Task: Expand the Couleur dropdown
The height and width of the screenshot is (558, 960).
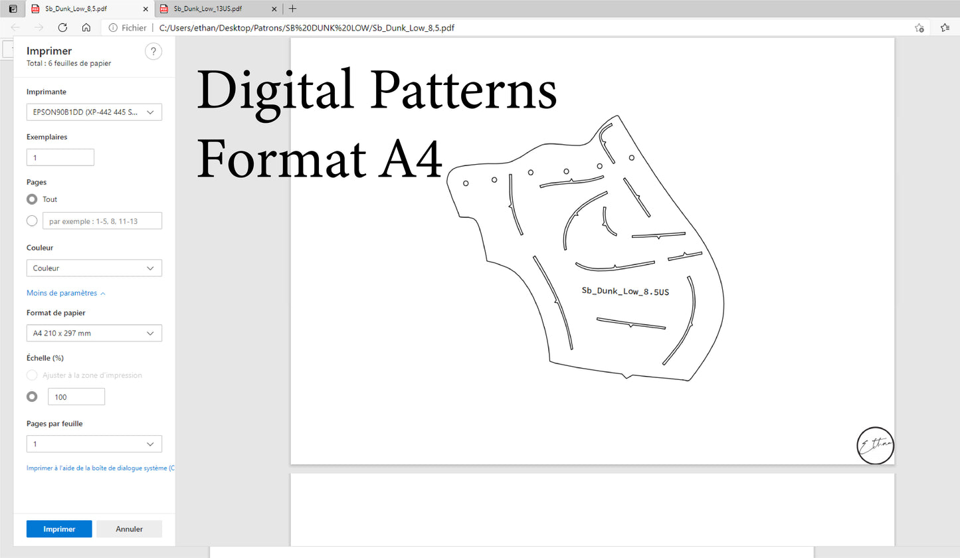Action: pos(94,268)
